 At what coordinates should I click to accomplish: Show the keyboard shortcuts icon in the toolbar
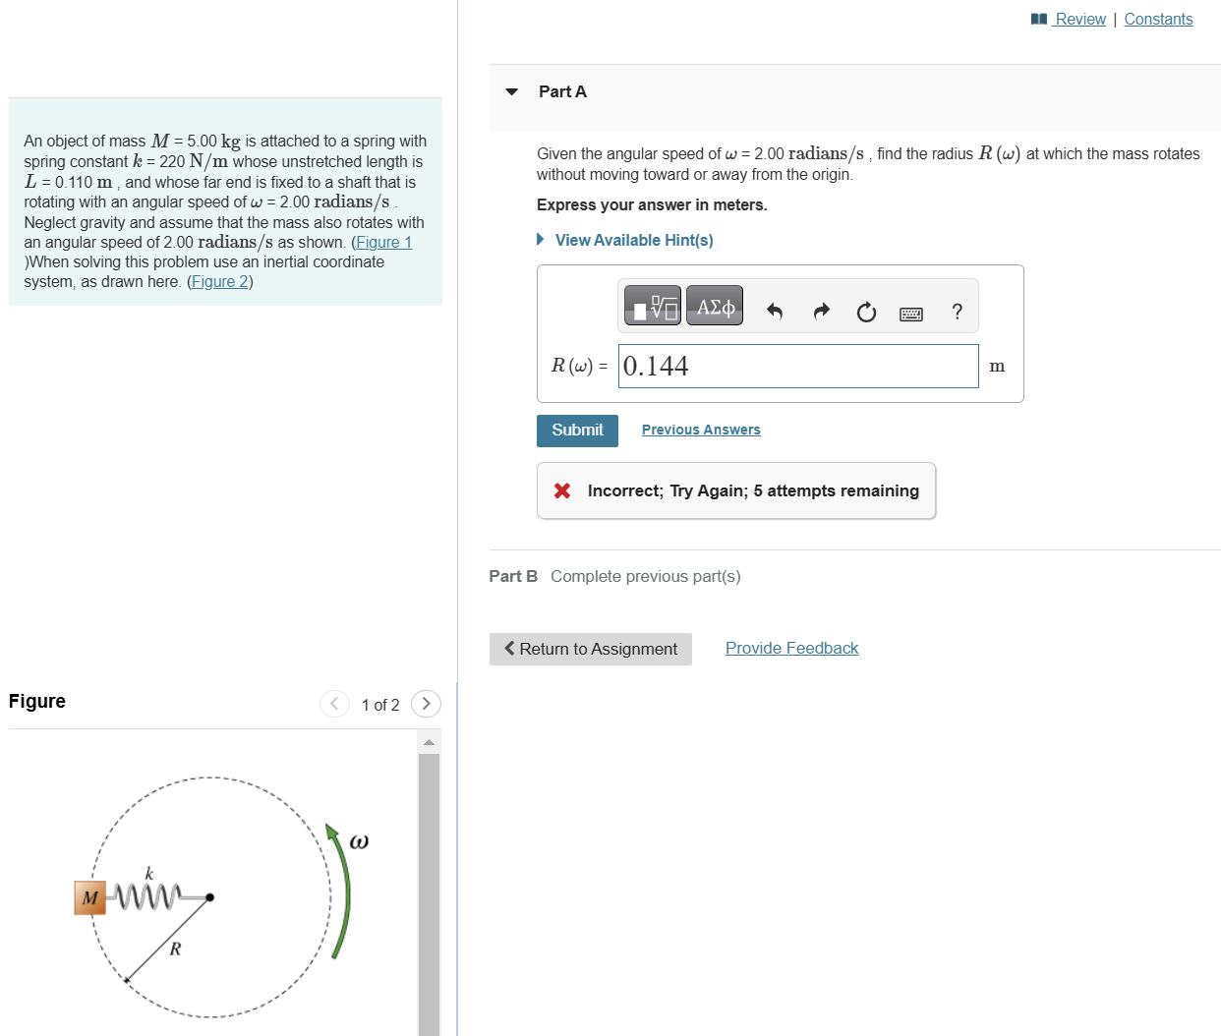click(x=911, y=313)
